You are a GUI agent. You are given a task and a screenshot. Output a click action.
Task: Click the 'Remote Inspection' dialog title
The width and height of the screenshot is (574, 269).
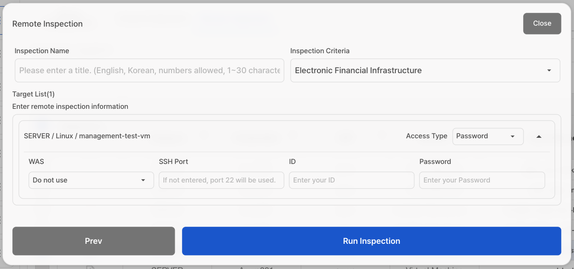48,24
